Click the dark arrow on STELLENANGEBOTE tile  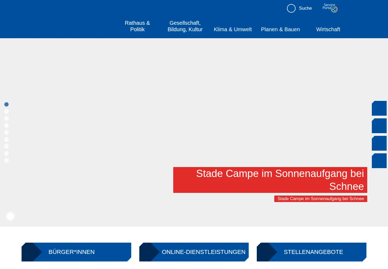(x=267, y=252)
